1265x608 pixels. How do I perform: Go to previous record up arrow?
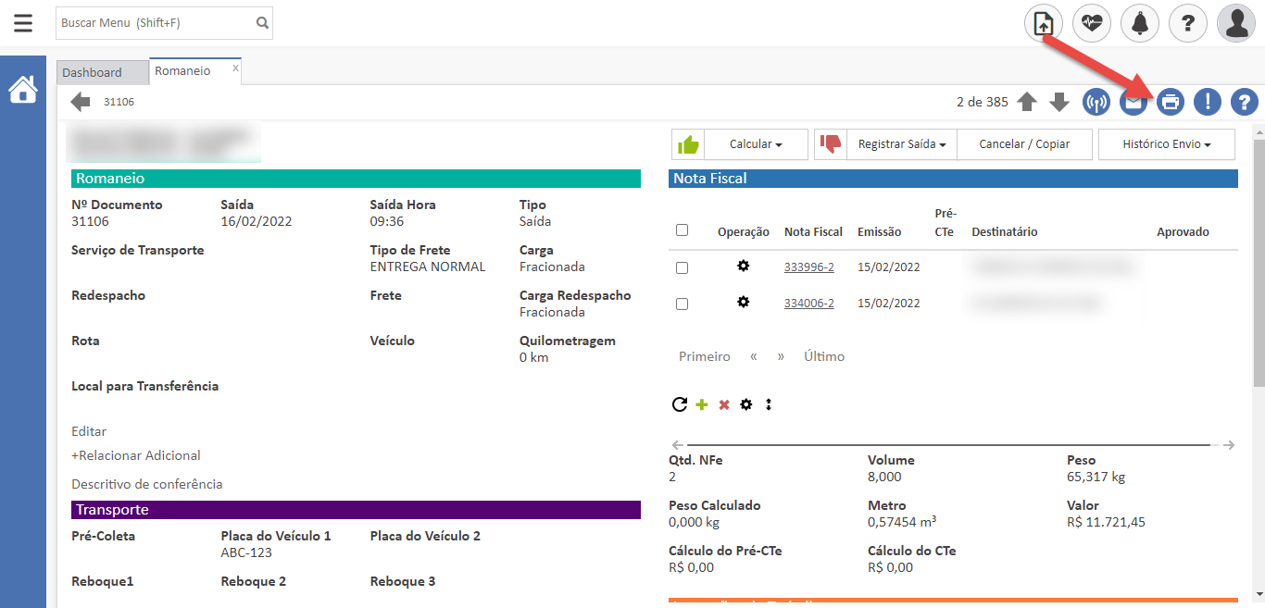click(x=1027, y=102)
